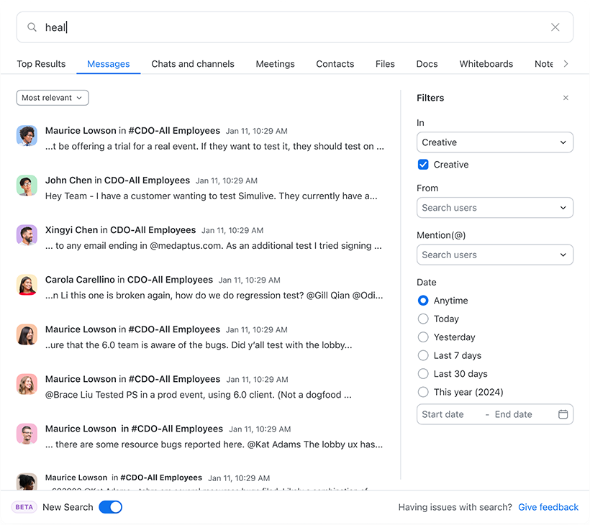
Task: Uncheck the Creative checkbox
Action: pos(423,165)
